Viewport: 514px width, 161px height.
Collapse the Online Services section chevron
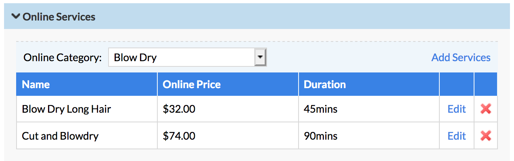(16, 17)
